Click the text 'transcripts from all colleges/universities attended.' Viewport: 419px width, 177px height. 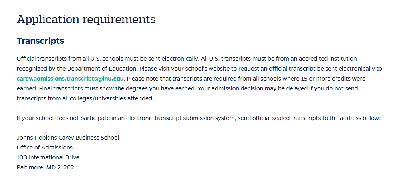[85, 98]
